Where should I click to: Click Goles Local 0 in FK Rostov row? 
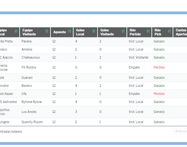coord(76,67)
